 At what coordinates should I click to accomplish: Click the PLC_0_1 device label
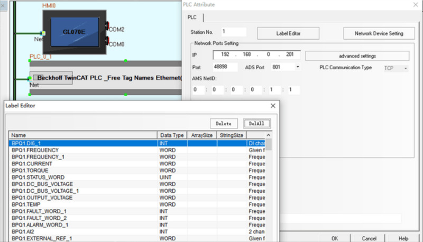(x=41, y=57)
